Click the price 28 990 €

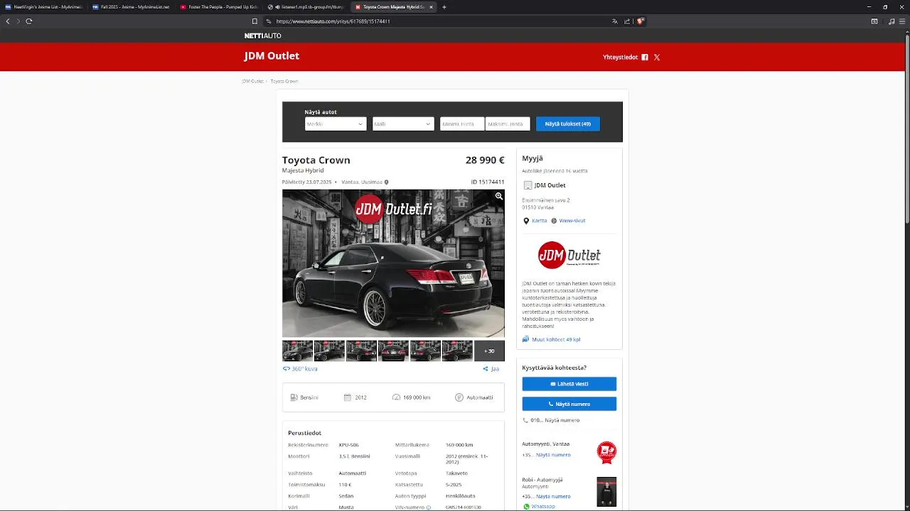[x=485, y=160]
